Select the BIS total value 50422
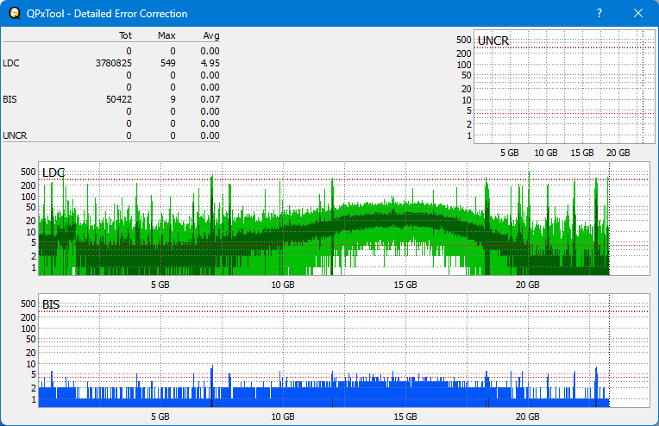The width and height of the screenshot is (659, 426). 119,99
